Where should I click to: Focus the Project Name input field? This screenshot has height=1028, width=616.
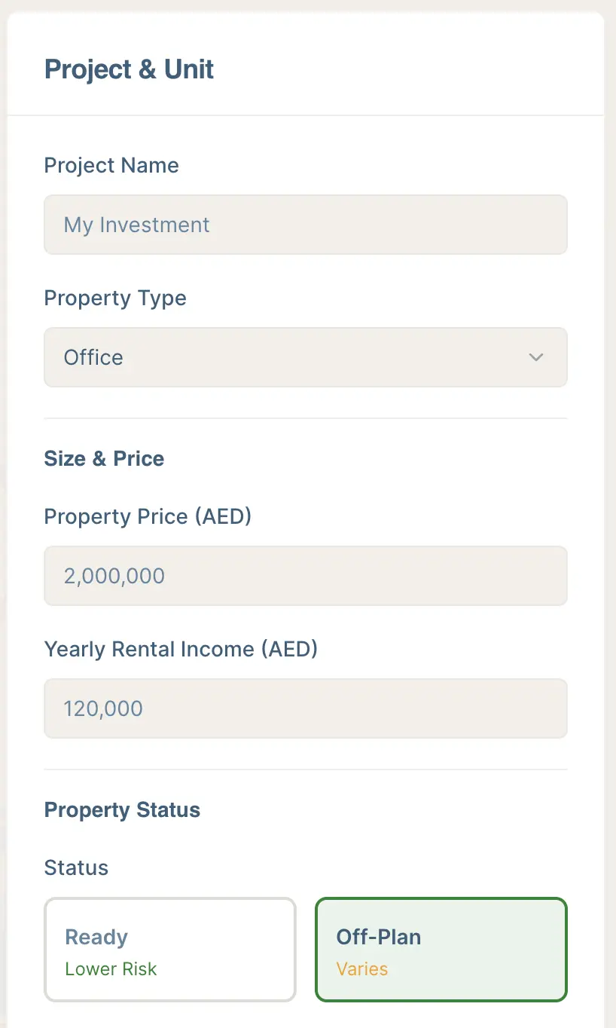click(305, 225)
